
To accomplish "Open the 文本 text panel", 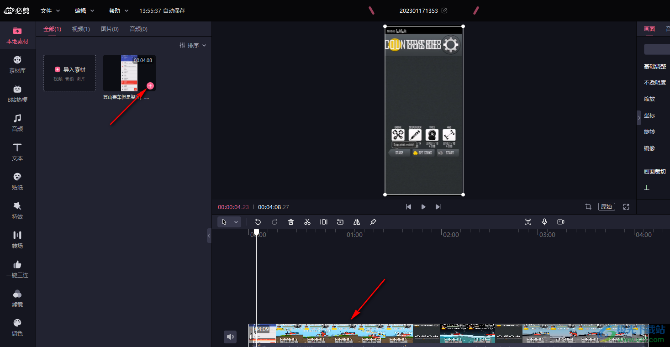I will click(x=17, y=152).
